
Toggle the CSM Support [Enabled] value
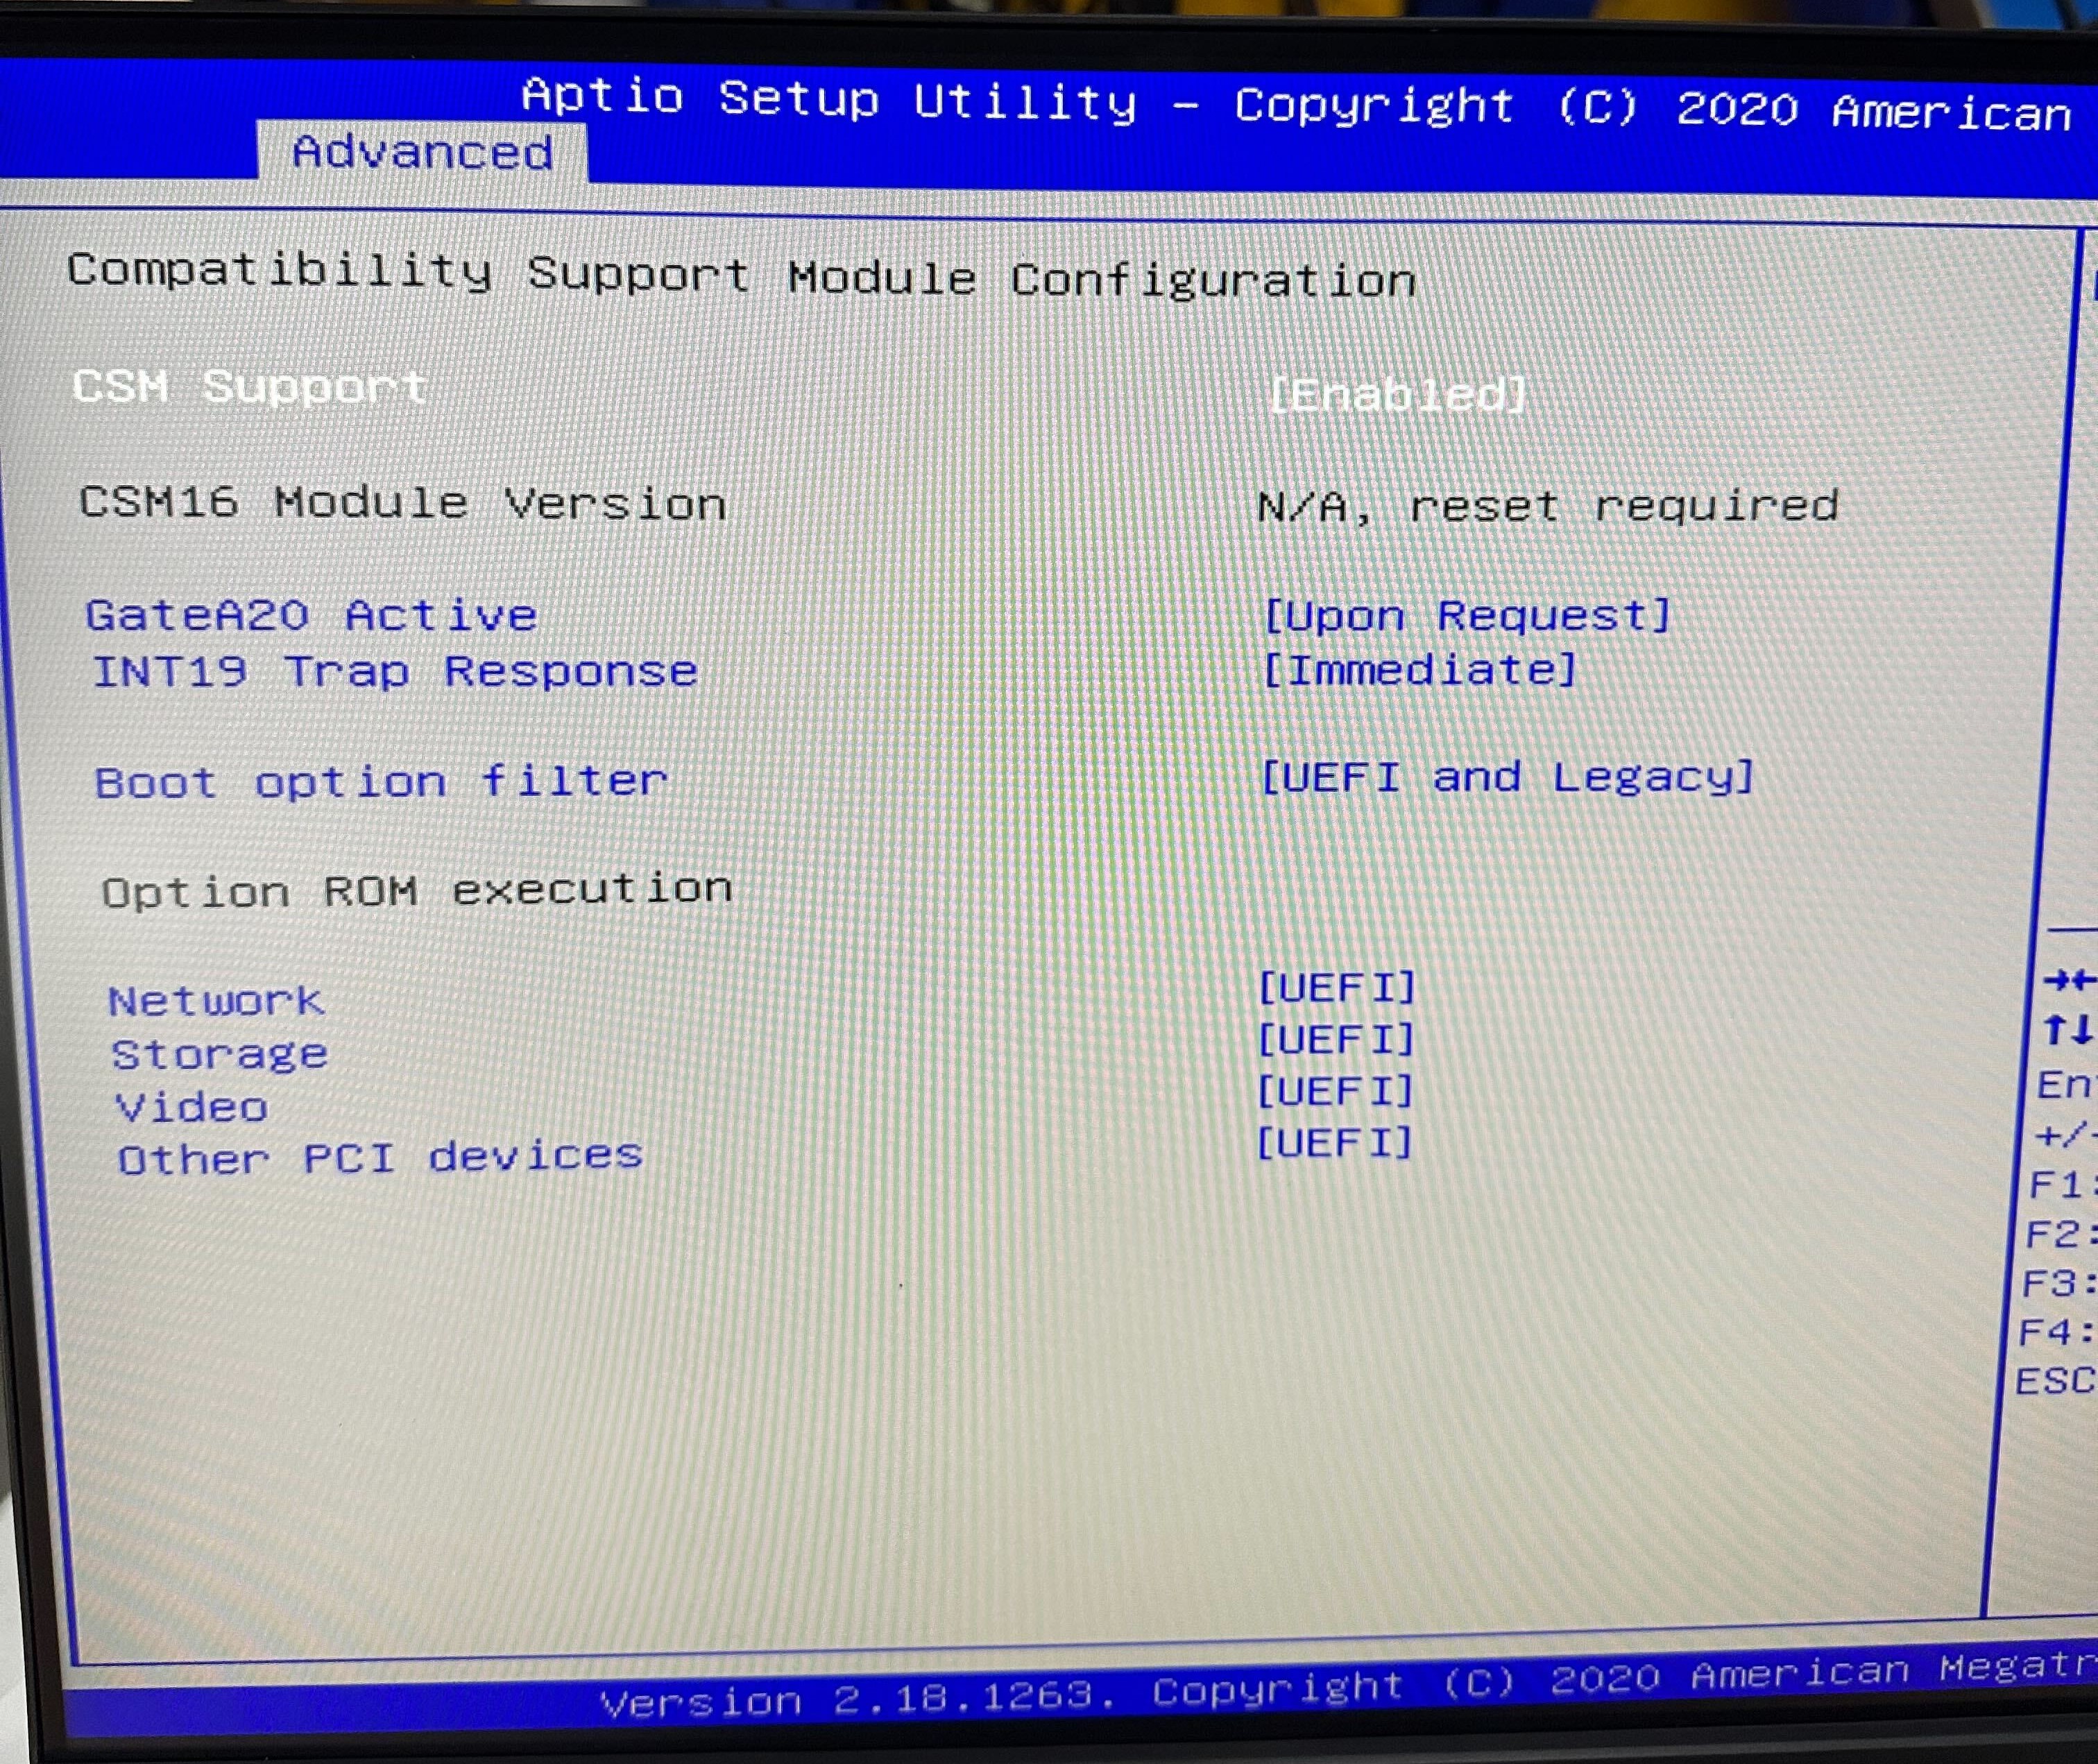pyautogui.click(x=1399, y=394)
